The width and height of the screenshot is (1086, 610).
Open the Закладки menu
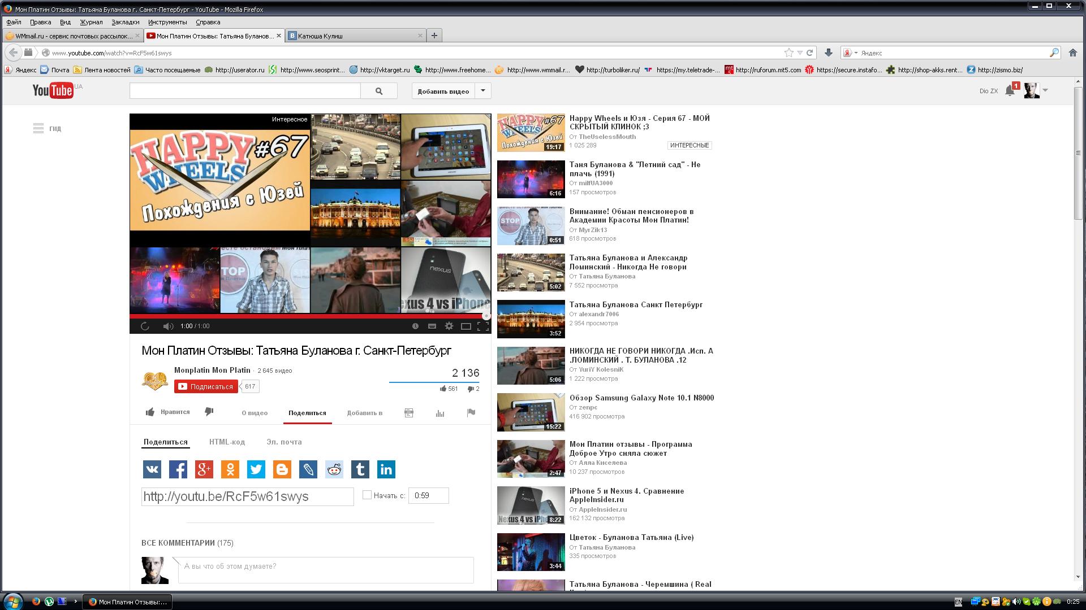tap(125, 22)
